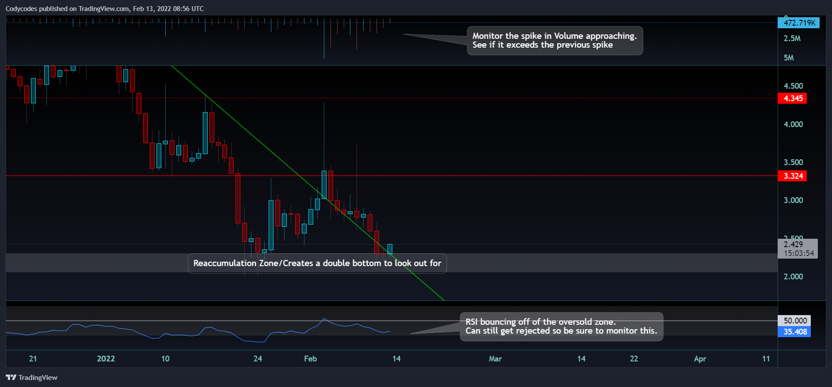Click the 4.500 price scale tick
The image size is (832, 387).
tap(793, 86)
